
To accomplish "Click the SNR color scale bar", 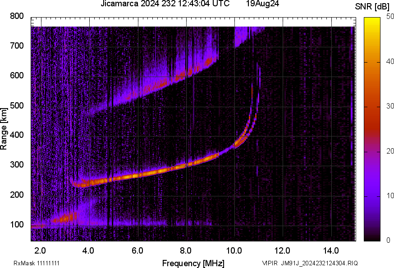I will point(372,129).
